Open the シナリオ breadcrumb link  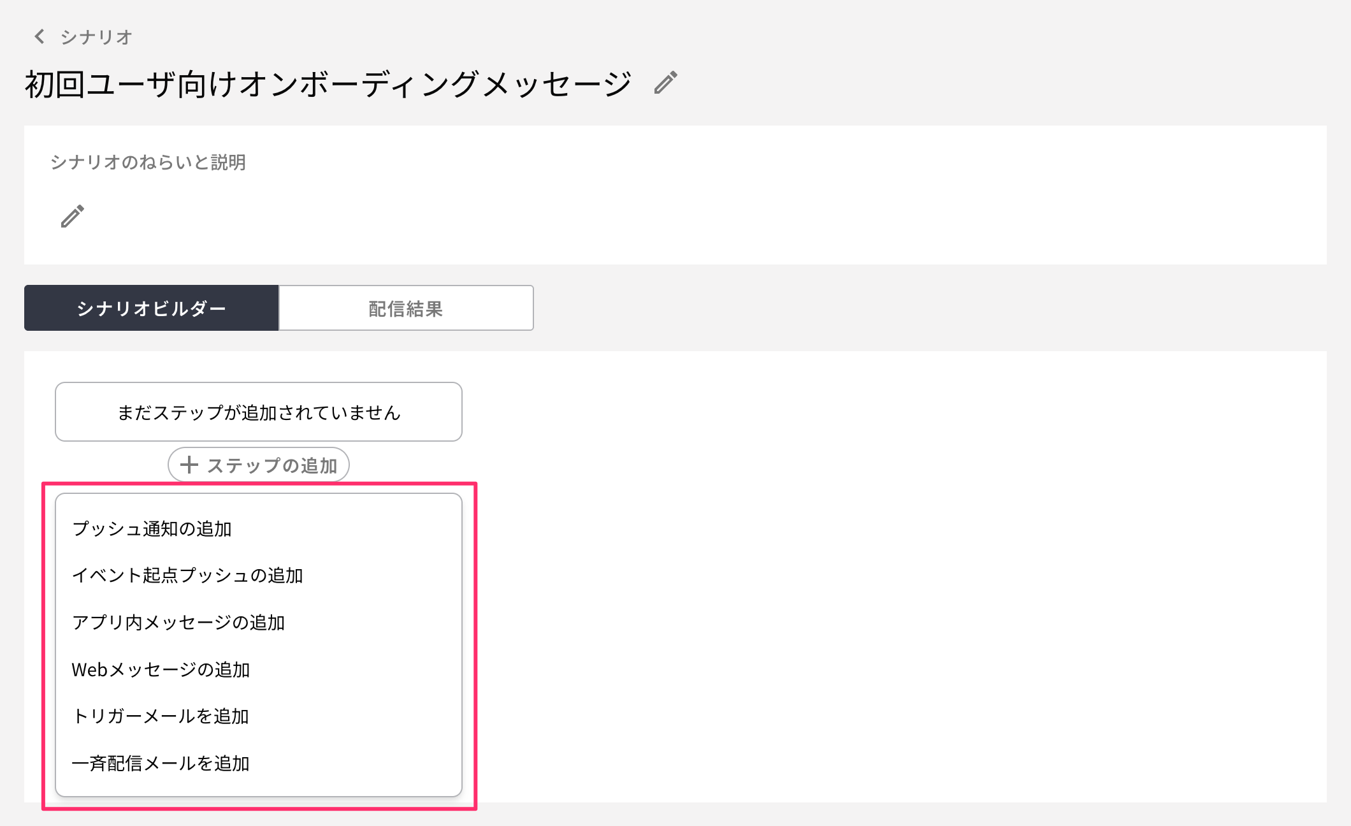[96, 37]
